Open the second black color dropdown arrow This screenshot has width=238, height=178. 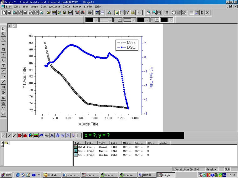(148, 20)
